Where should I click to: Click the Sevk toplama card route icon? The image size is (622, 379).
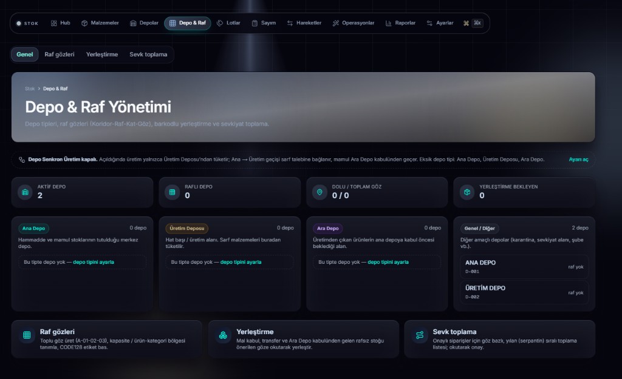pyautogui.click(x=420, y=335)
